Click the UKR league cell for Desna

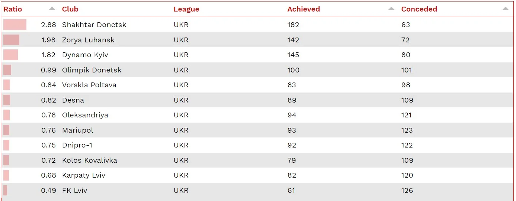(x=181, y=100)
